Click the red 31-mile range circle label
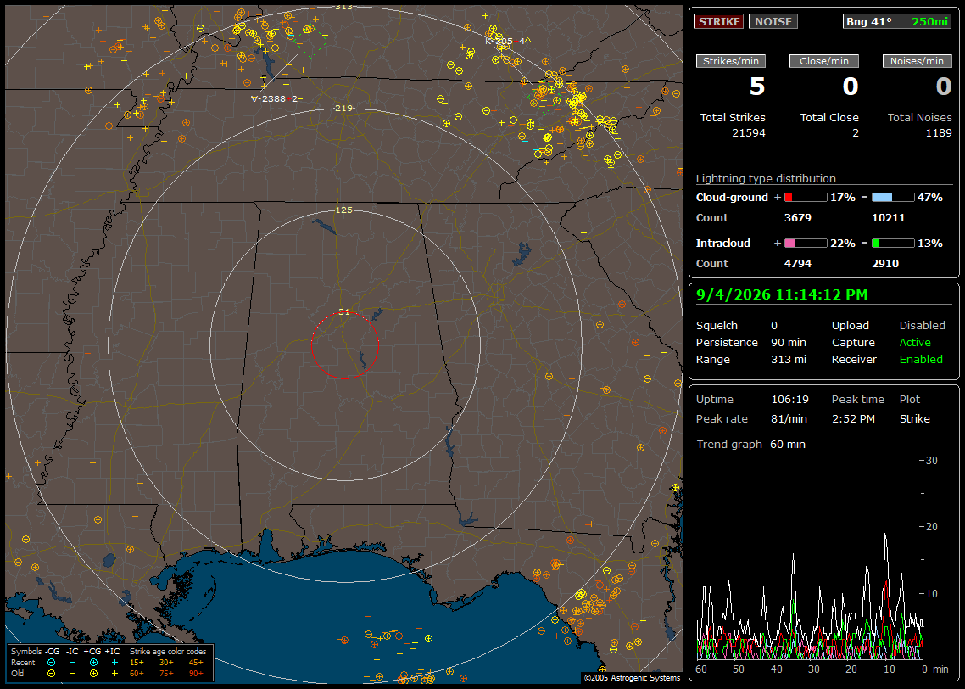The image size is (965, 689). pos(344,312)
